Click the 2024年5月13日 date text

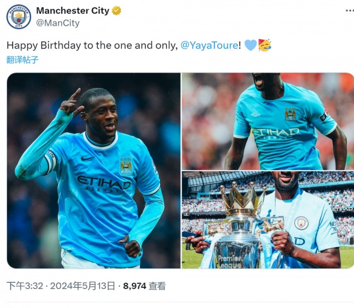tap(83, 286)
